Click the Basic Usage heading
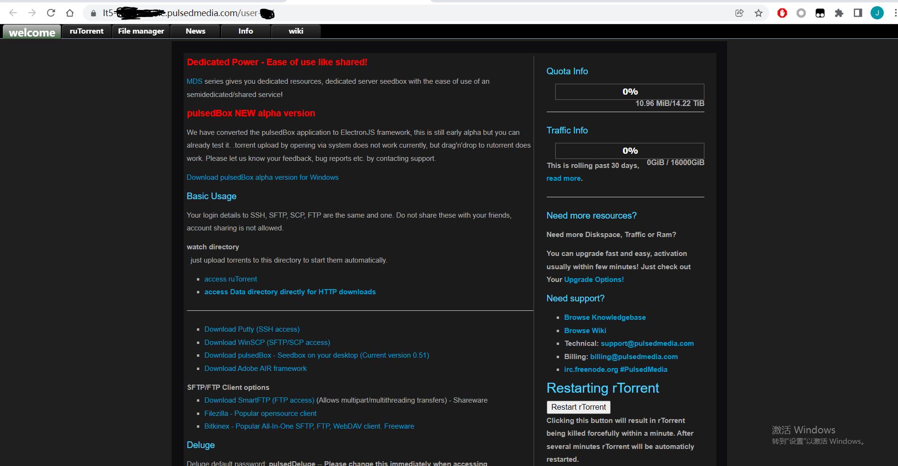 (x=212, y=196)
